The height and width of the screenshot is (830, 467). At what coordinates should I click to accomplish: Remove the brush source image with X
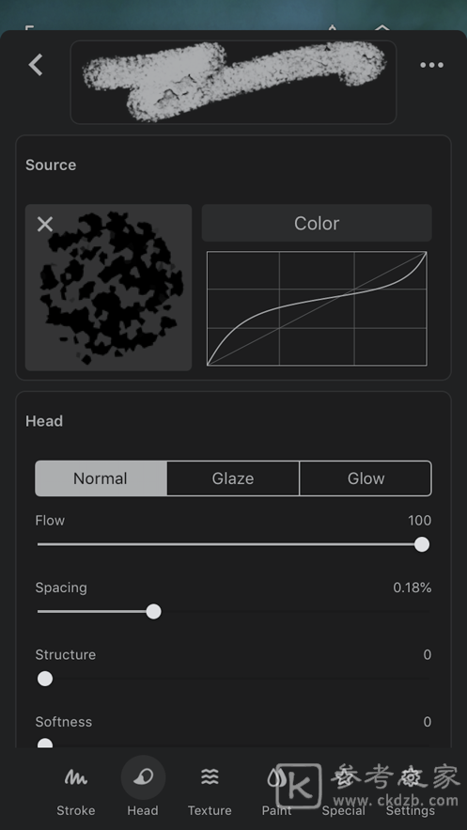click(45, 225)
